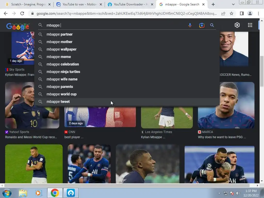This screenshot has height=198, width=264.
Task: Choose suggestion mbappe tweet
Action: coord(127,102)
